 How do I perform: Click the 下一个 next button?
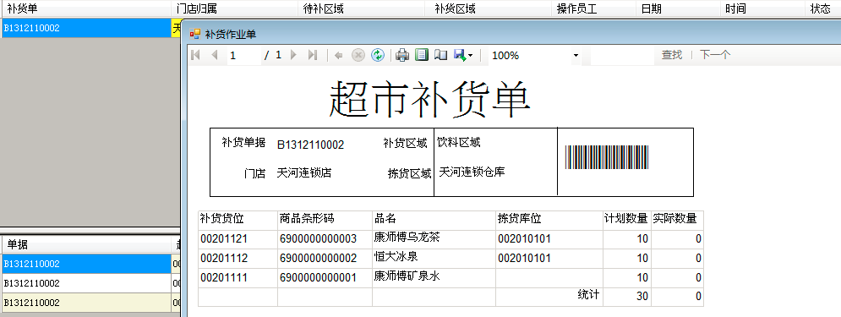pos(715,55)
